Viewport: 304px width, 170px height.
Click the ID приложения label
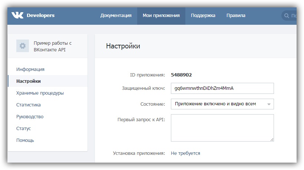tap(147, 75)
